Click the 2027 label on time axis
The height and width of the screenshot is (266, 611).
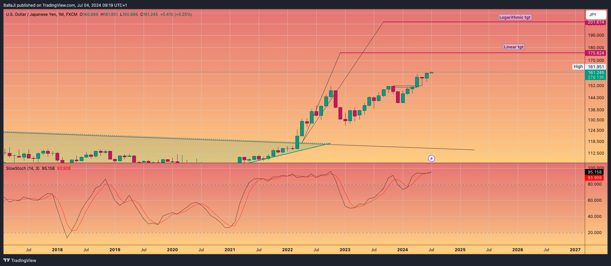tap(575, 250)
